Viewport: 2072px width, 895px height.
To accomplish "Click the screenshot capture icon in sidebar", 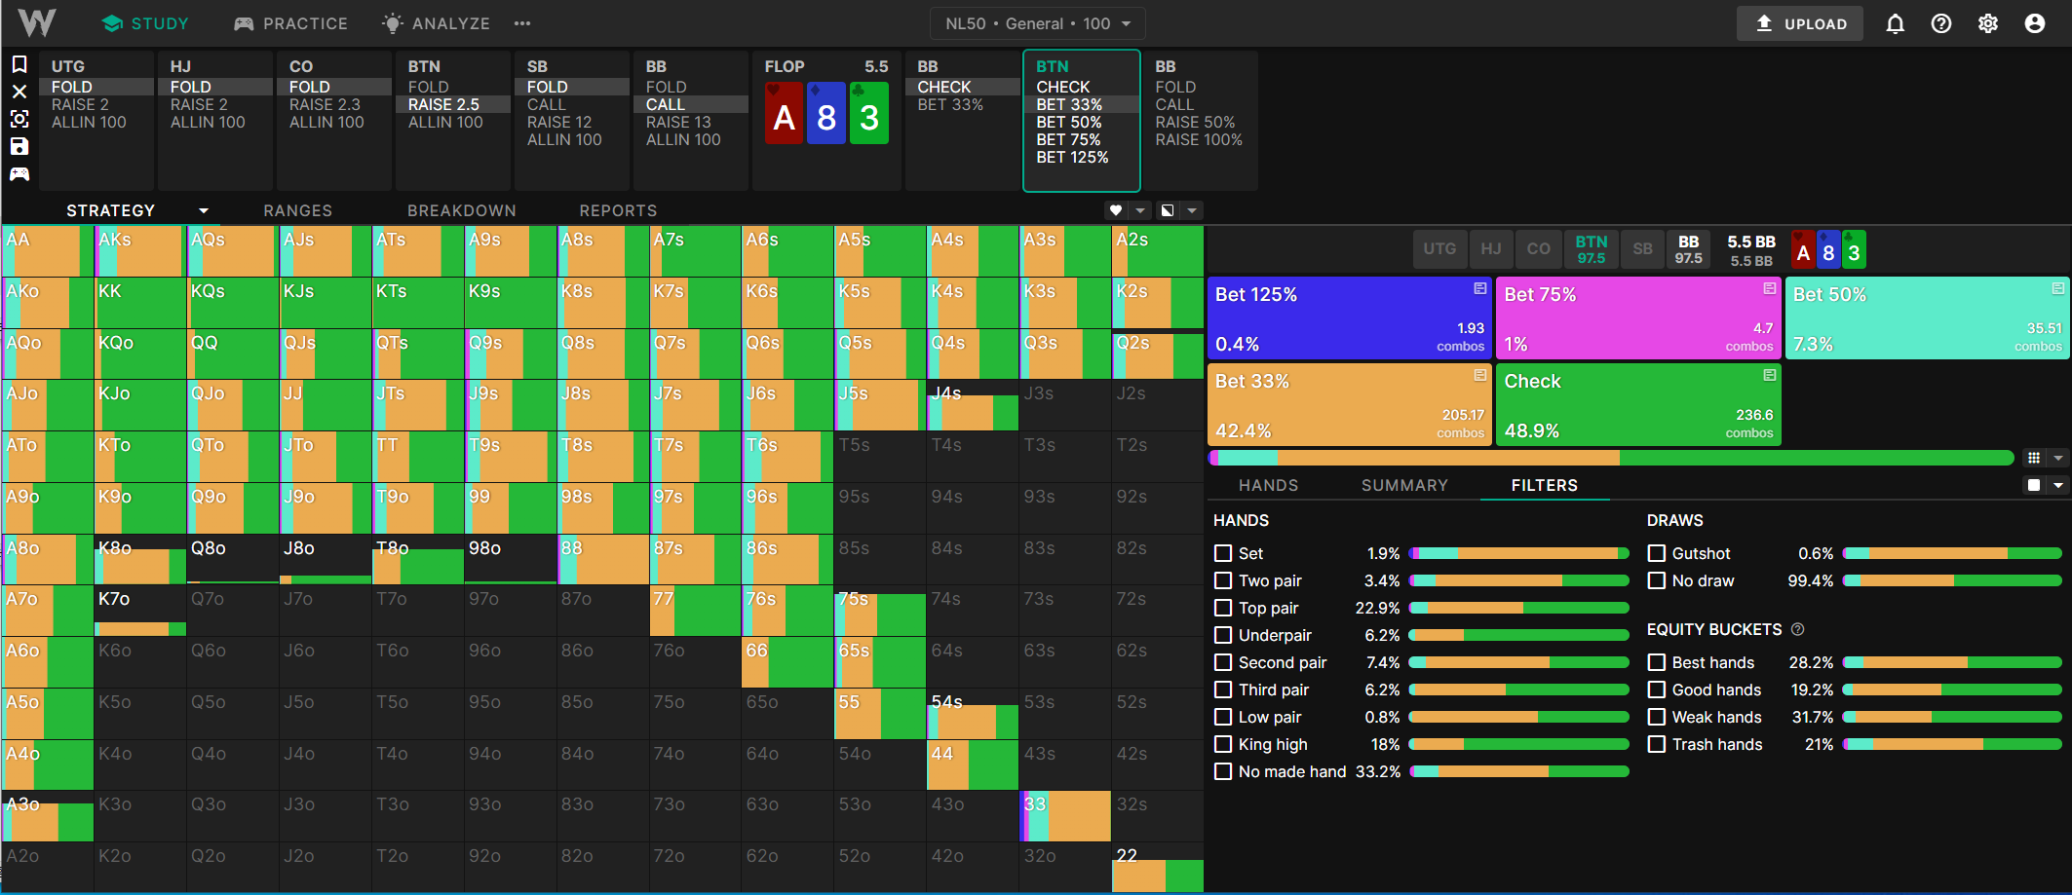I will (19, 119).
